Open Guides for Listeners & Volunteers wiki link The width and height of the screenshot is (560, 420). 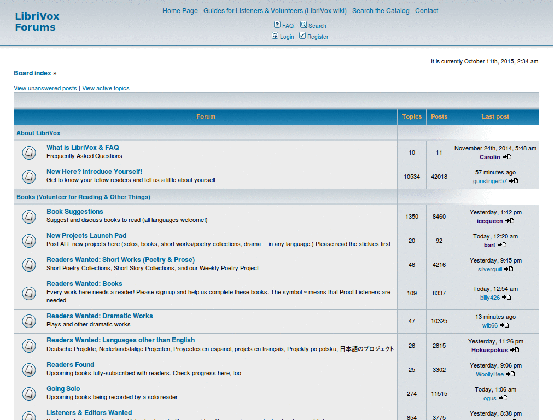pyautogui.click(x=275, y=11)
